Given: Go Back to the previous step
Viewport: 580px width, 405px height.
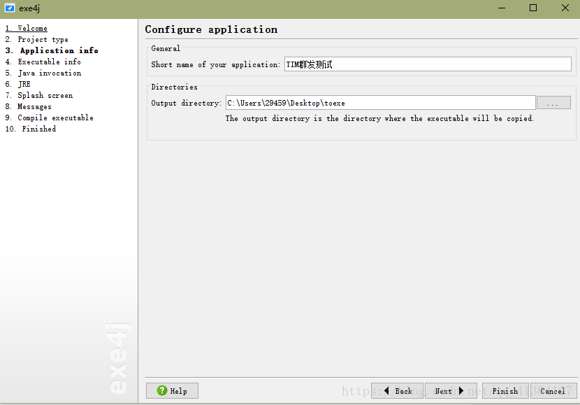Looking at the screenshot, I should coord(397,391).
